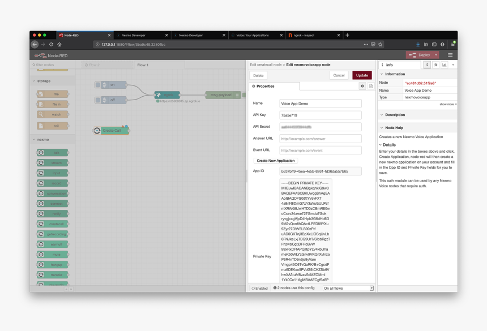
Task: Select the nexmo connect palette node
Action: point(53,204)
